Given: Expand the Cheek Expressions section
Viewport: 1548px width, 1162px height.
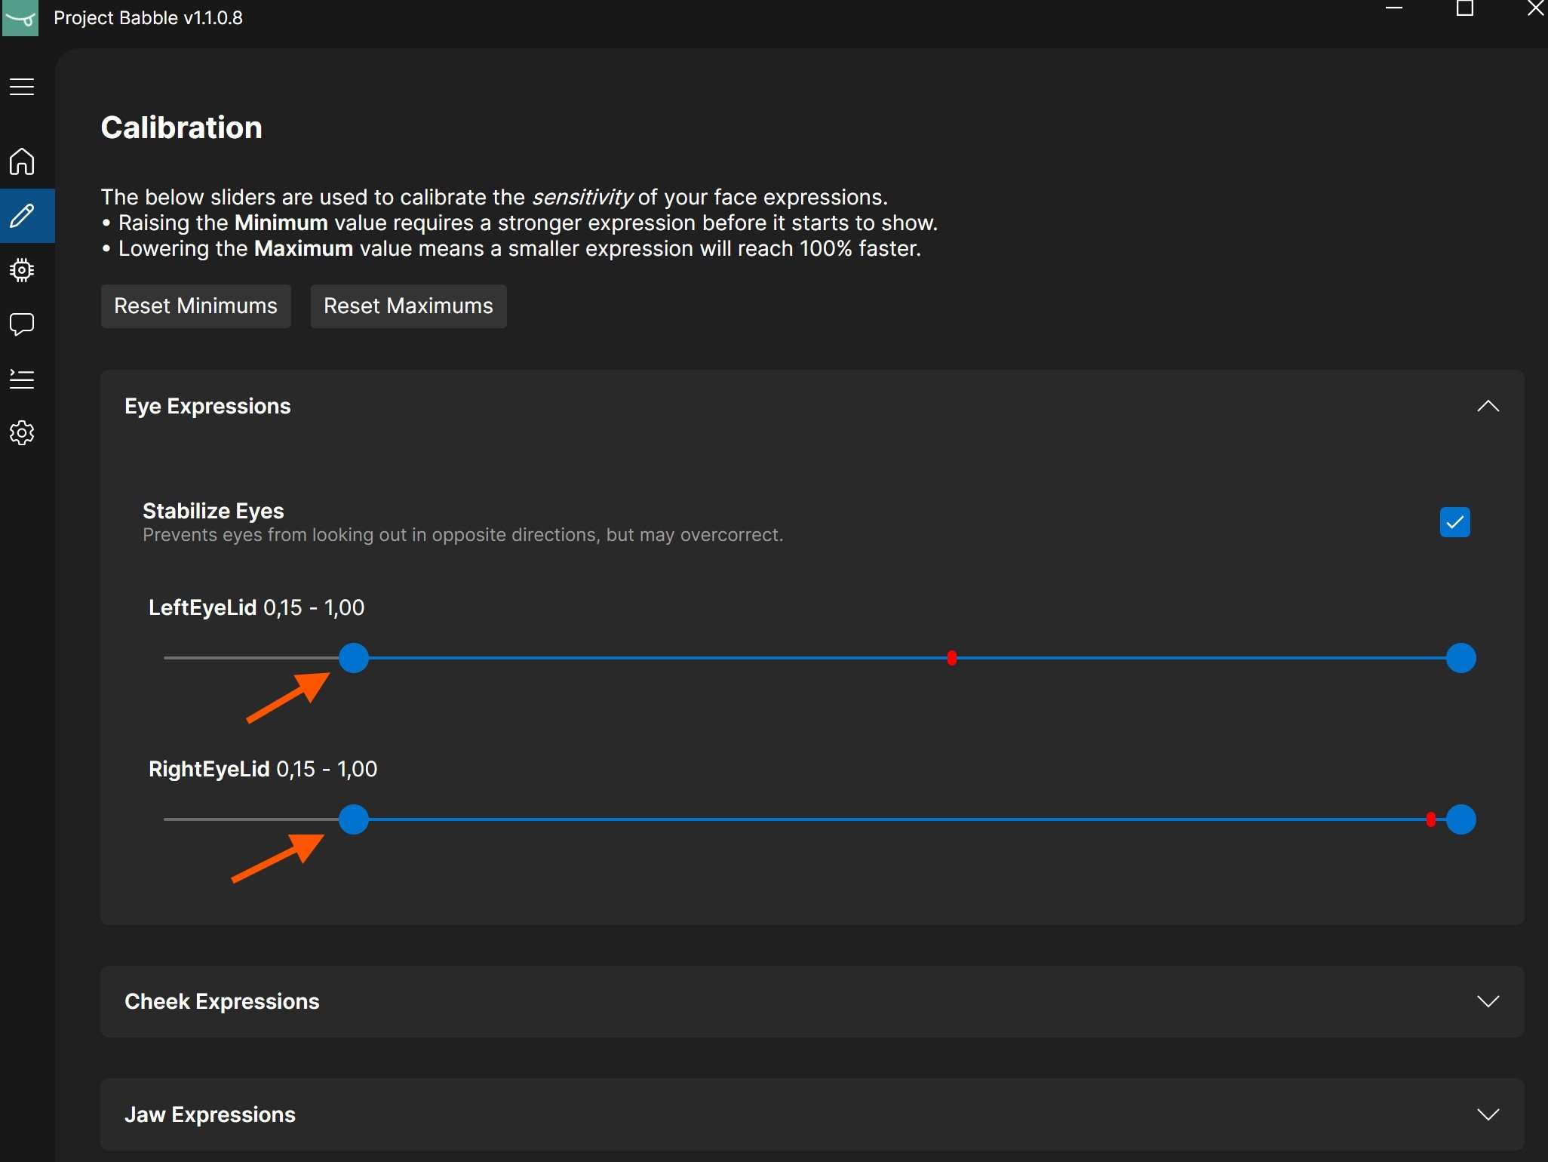Looking at the screenshot, I should 1487,1001.
